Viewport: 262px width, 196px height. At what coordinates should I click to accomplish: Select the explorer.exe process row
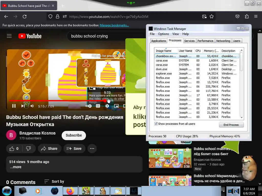197,73
